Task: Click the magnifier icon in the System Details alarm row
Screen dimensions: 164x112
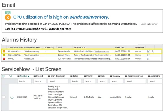Action: 153,51
